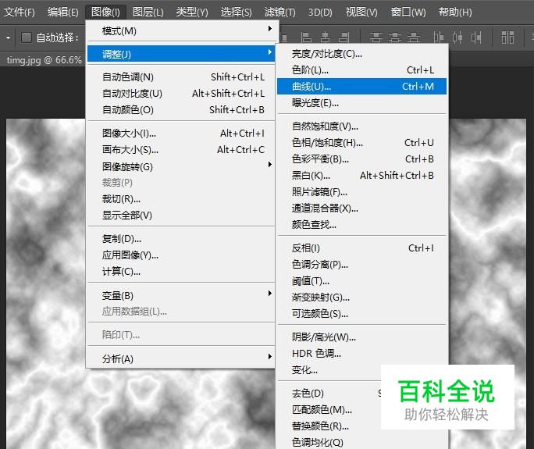534x449 pixels.
Task: Choose 曲线(U)... from the adjustments submenu
Action: tap(361, 86)
